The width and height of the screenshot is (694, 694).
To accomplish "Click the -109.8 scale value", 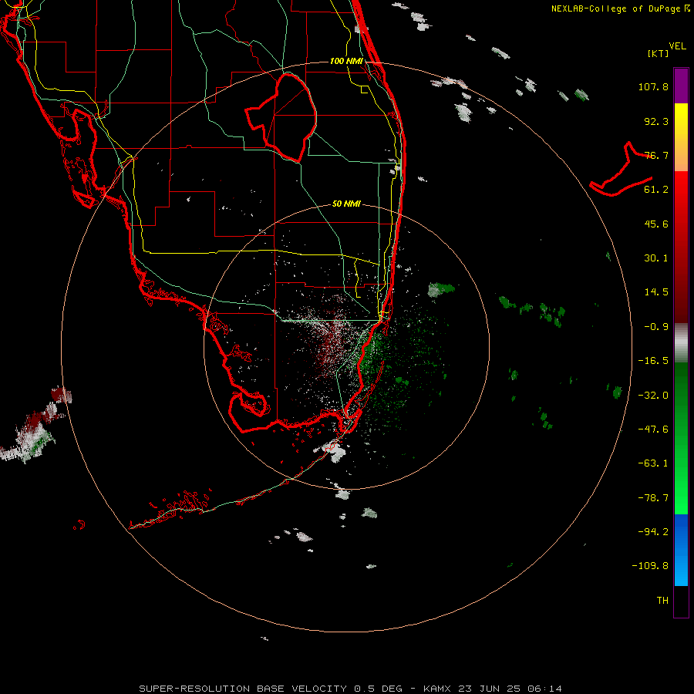I will tap(650, 566).
